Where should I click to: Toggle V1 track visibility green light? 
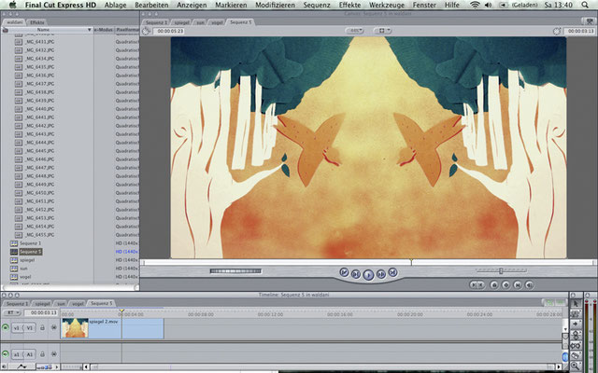point(5,327)
